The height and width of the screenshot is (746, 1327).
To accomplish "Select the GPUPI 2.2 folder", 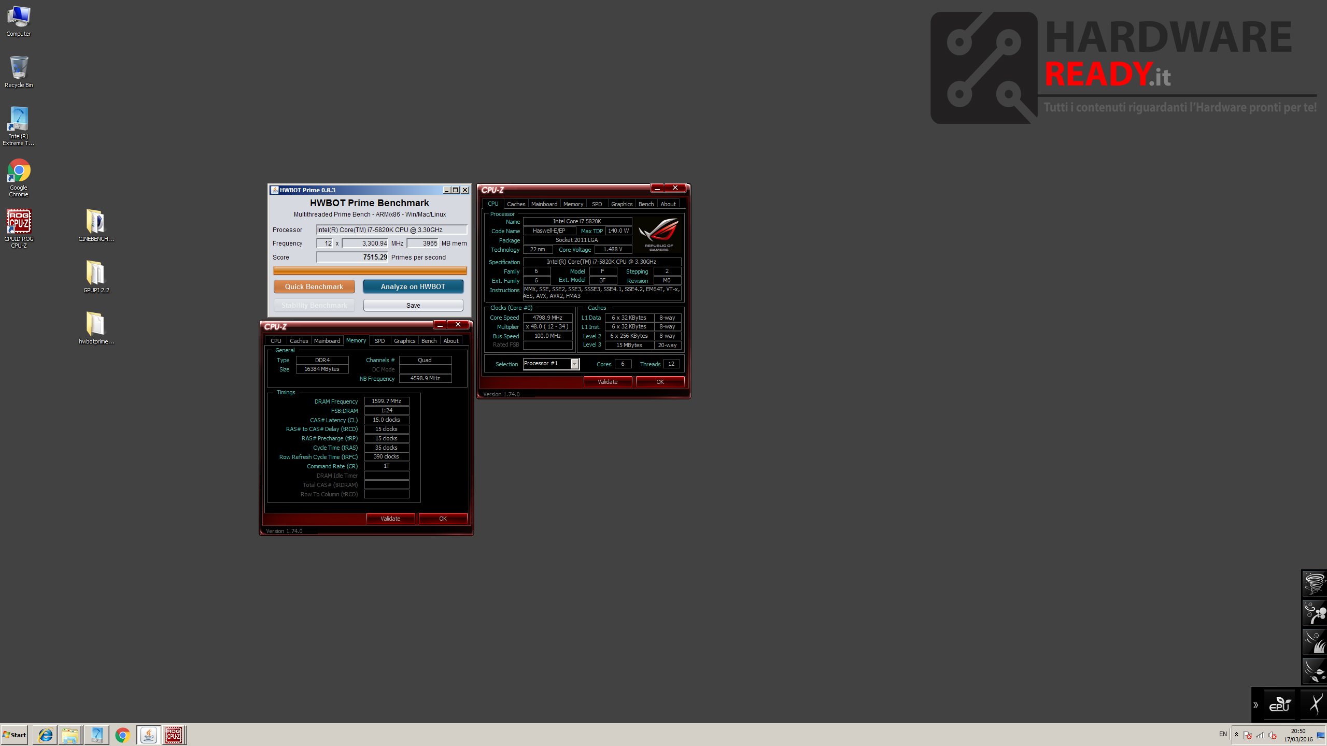I will point(96,277).
